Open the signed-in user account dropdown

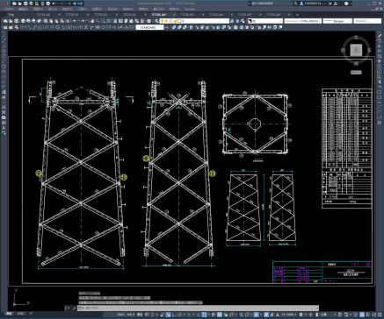tap(314, 4)
